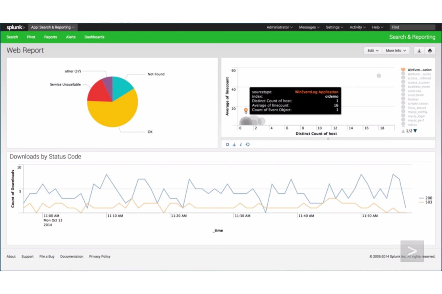Click the Support footer link

click(27, 256)
